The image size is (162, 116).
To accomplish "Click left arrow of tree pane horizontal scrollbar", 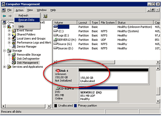I will (x=4, y=106).
